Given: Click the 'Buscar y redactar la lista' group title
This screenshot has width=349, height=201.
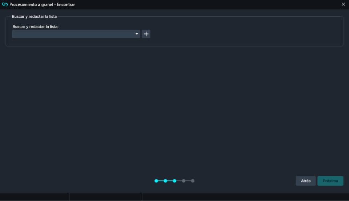Looking at the screenshot, I should (34, 16).
